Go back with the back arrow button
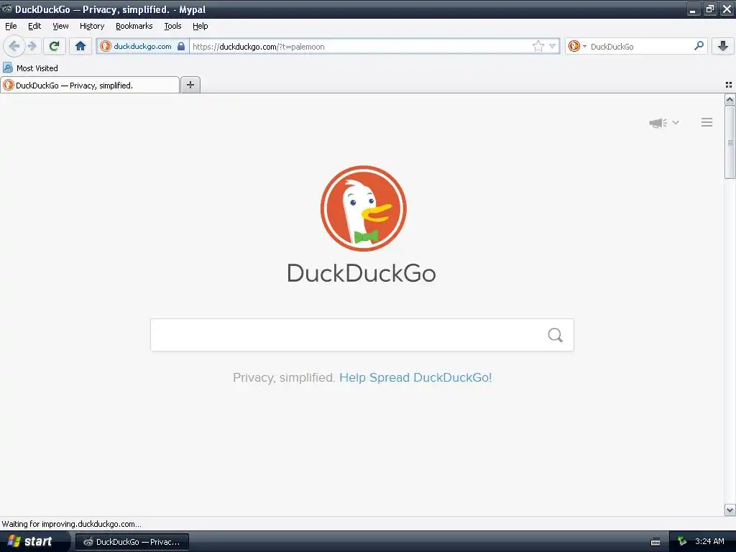 pos(14,46)
